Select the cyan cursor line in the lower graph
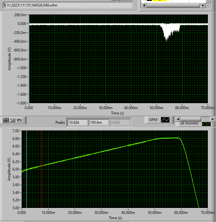216x222 pixels. [26, 169]
